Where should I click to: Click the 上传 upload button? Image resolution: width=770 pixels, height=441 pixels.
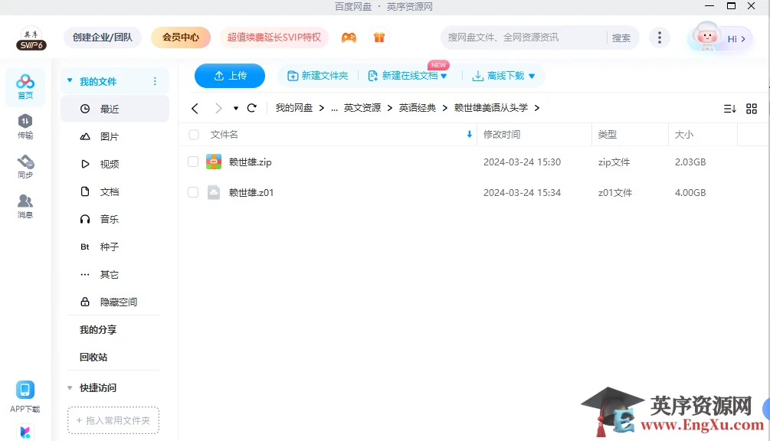tap(230, 76)
